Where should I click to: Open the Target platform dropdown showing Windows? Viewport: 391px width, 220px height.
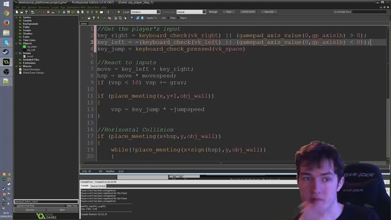[145, 12]
